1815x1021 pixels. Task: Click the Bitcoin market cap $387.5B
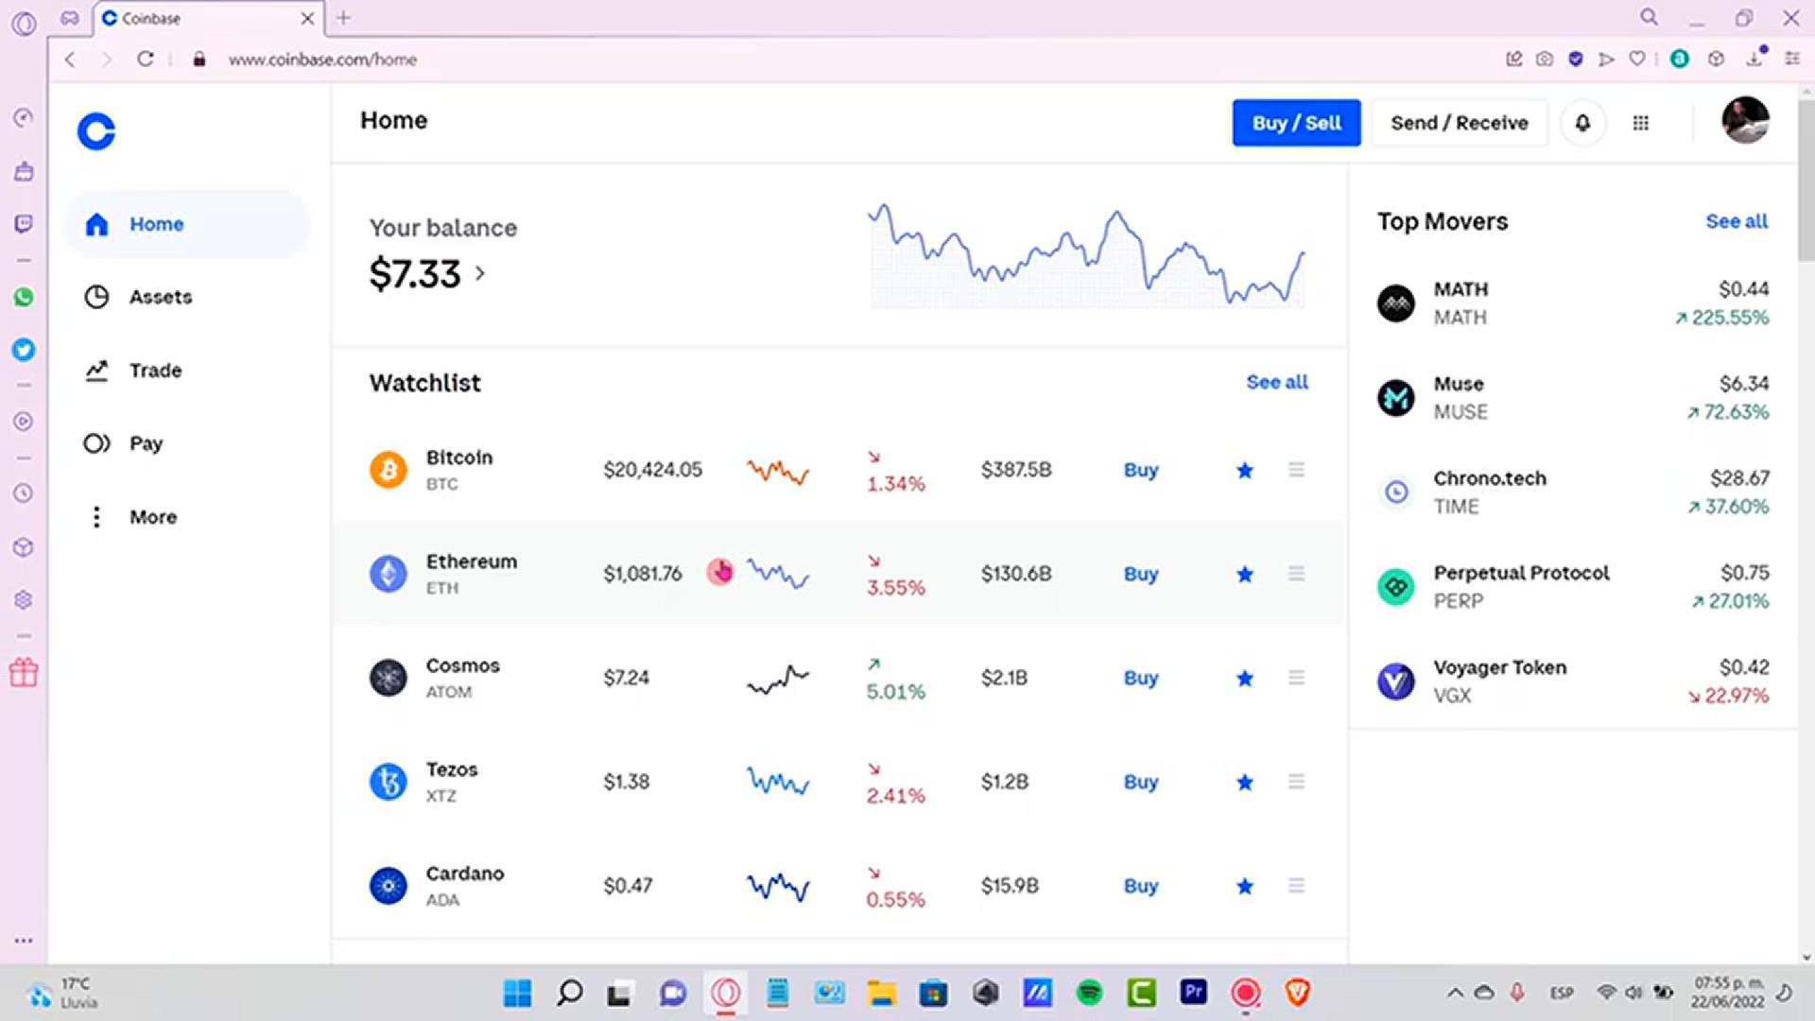tap(1016, 470)
